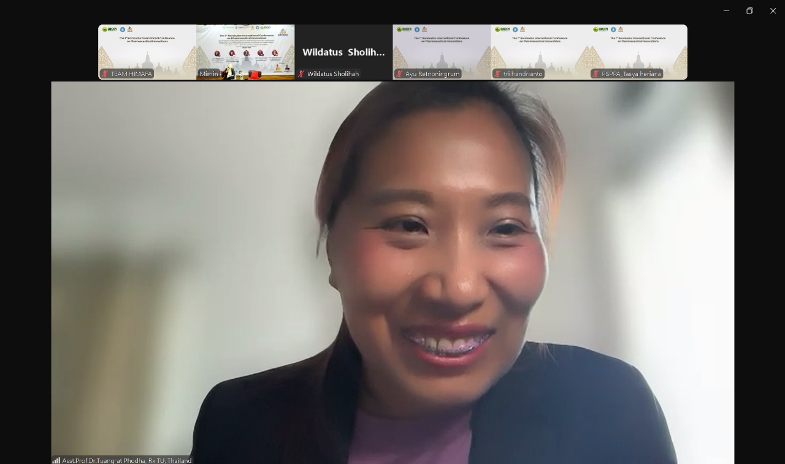Click the 'TEAM HIMAFA' name label
Screen dimensions: 785x464
[x=131, y=74]
